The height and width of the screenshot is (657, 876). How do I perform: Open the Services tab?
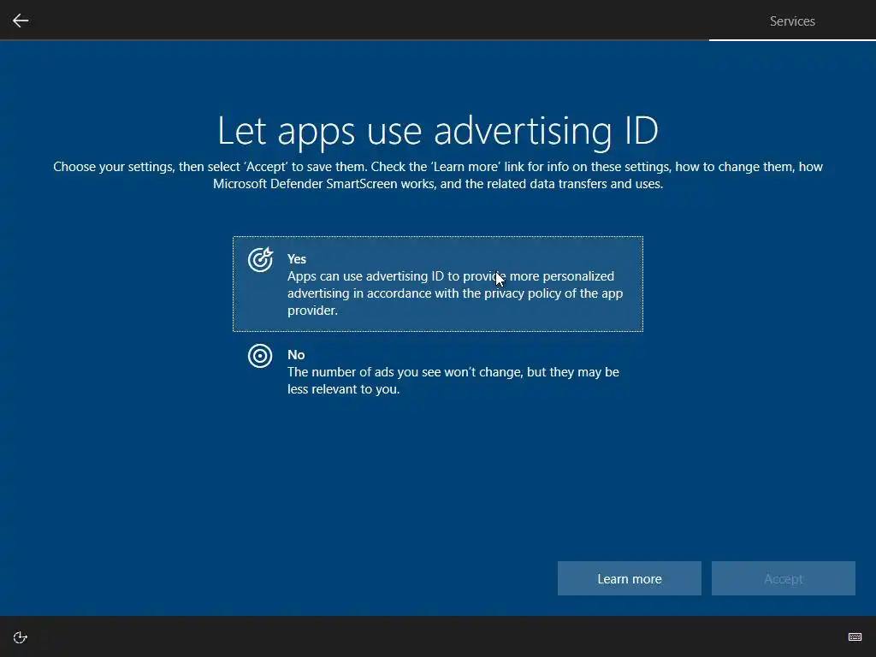point(792,21)
